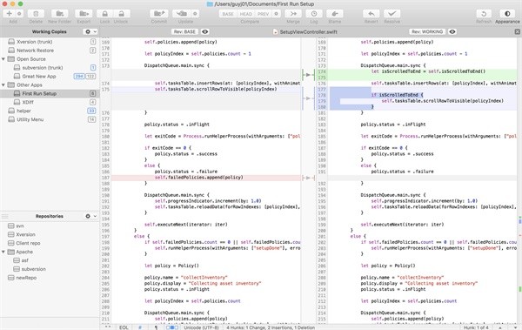Compare against BASE revision
Viewport: 522px width, 330px height.
coord(228,14)
